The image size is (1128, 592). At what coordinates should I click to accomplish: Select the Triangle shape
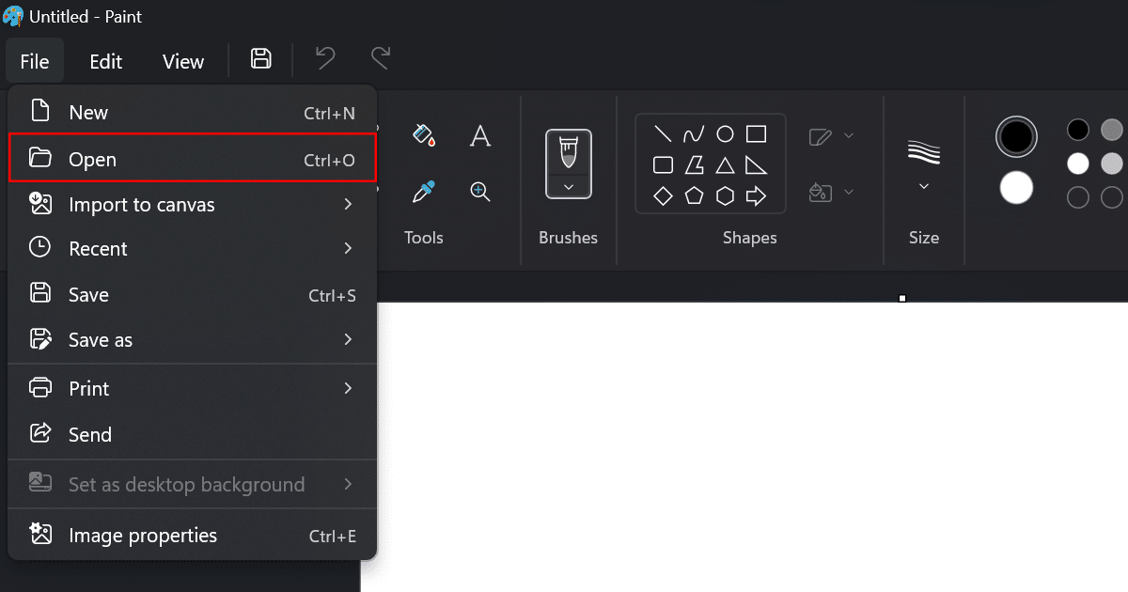coord(725,164)
